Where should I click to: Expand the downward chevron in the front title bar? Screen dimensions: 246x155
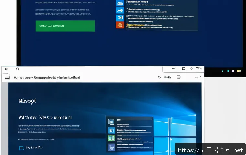tap(173, 68)
